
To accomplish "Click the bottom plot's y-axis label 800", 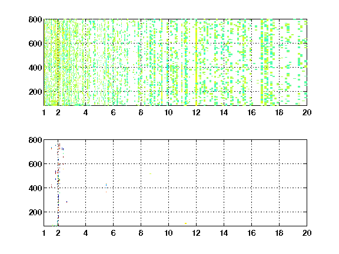I will pyautogui.click(x=35, y=140).
